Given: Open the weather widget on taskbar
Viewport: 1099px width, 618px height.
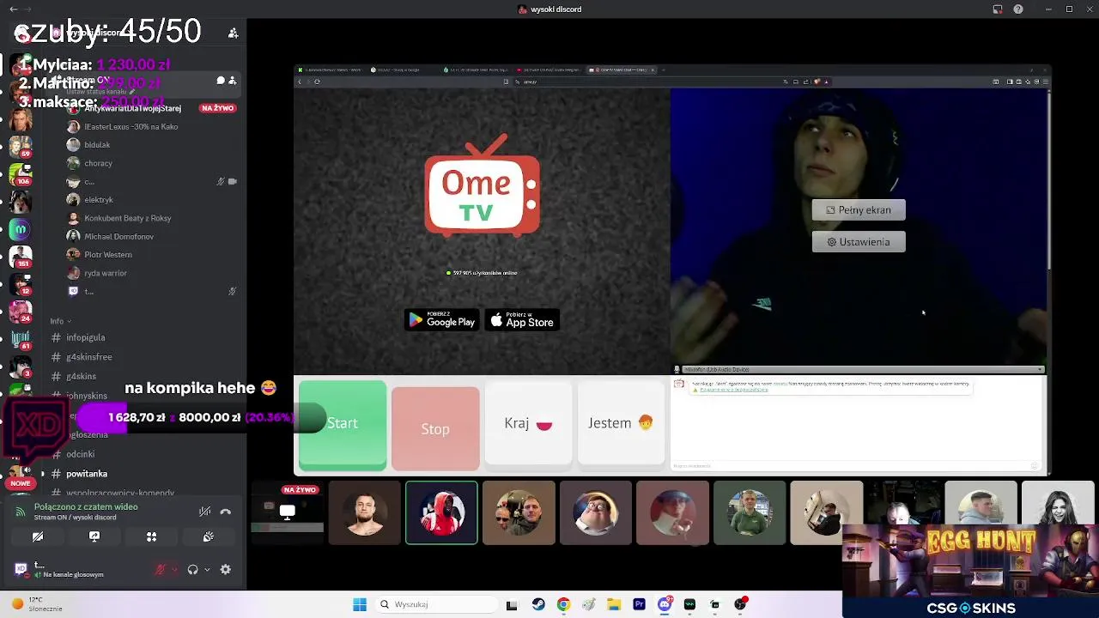Looking at the screenshot, I should tap(36, 604).
